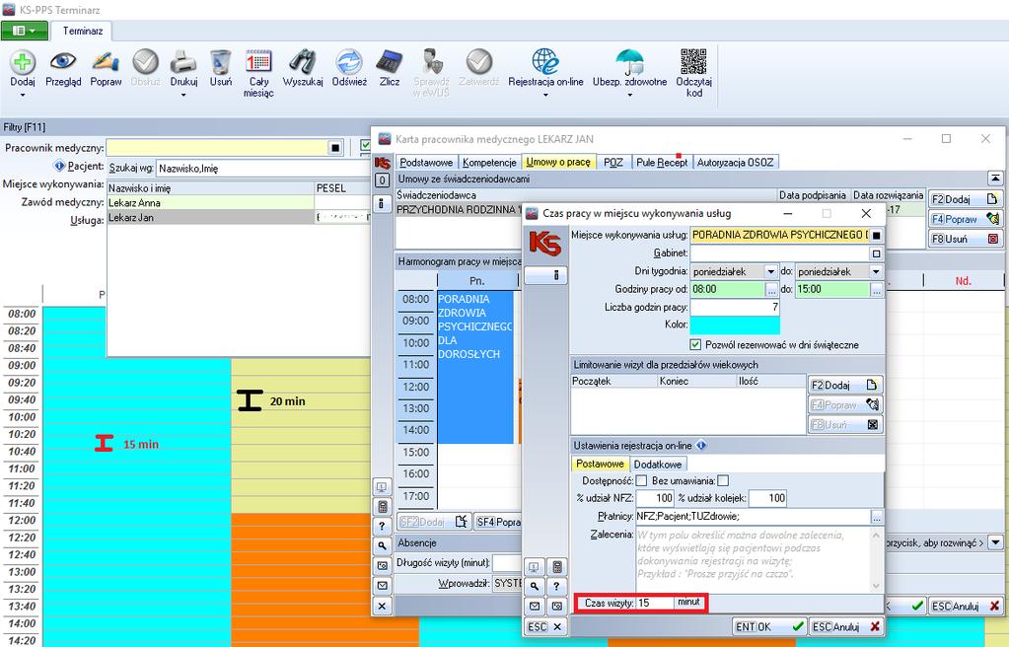Screen dimensions: 1009x647
Task: Click the envelope icon in Karta pracownika sidebar
Action: coord(383,586)
